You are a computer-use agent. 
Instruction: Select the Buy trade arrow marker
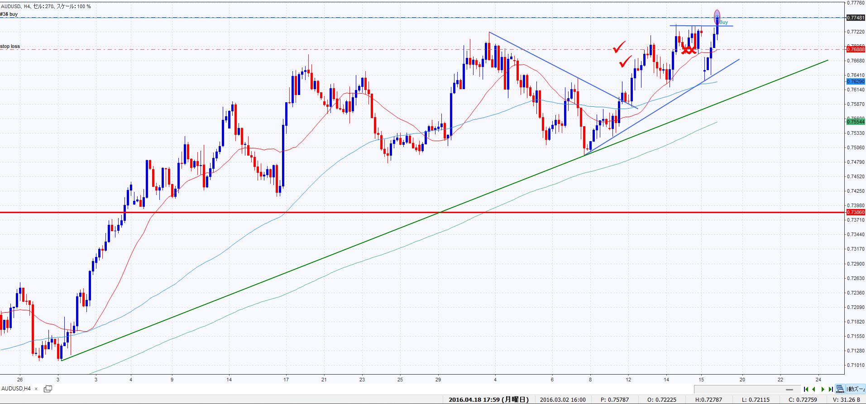pyautogui.click(x=717, y=18)
